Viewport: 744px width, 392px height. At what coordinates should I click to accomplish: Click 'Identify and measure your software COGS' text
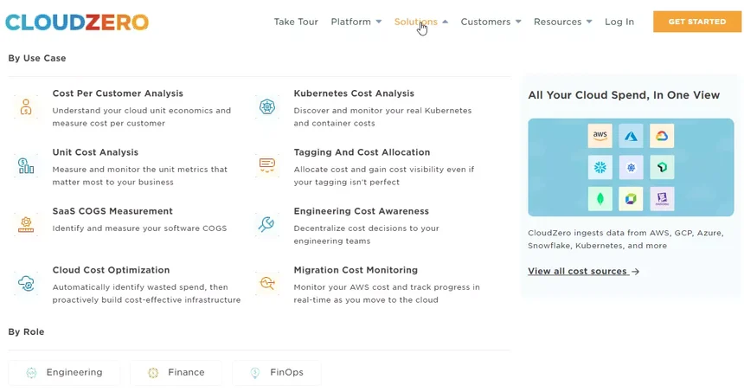pyautogui.click(x=139, y=228)
